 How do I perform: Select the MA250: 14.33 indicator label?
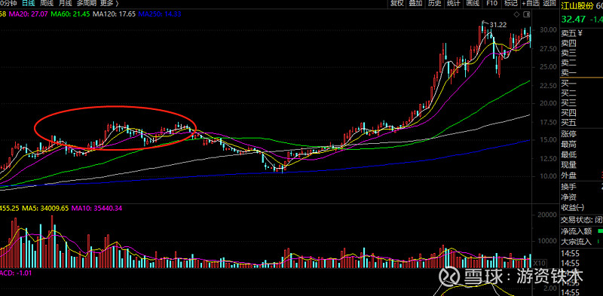tap(160, 14)
